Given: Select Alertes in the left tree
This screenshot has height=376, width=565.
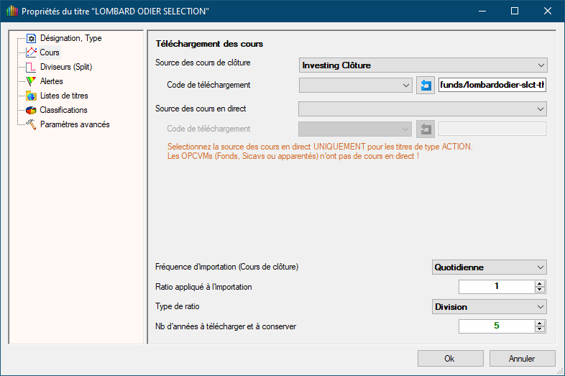Looking at the screenshot, I should coord(52,81).
